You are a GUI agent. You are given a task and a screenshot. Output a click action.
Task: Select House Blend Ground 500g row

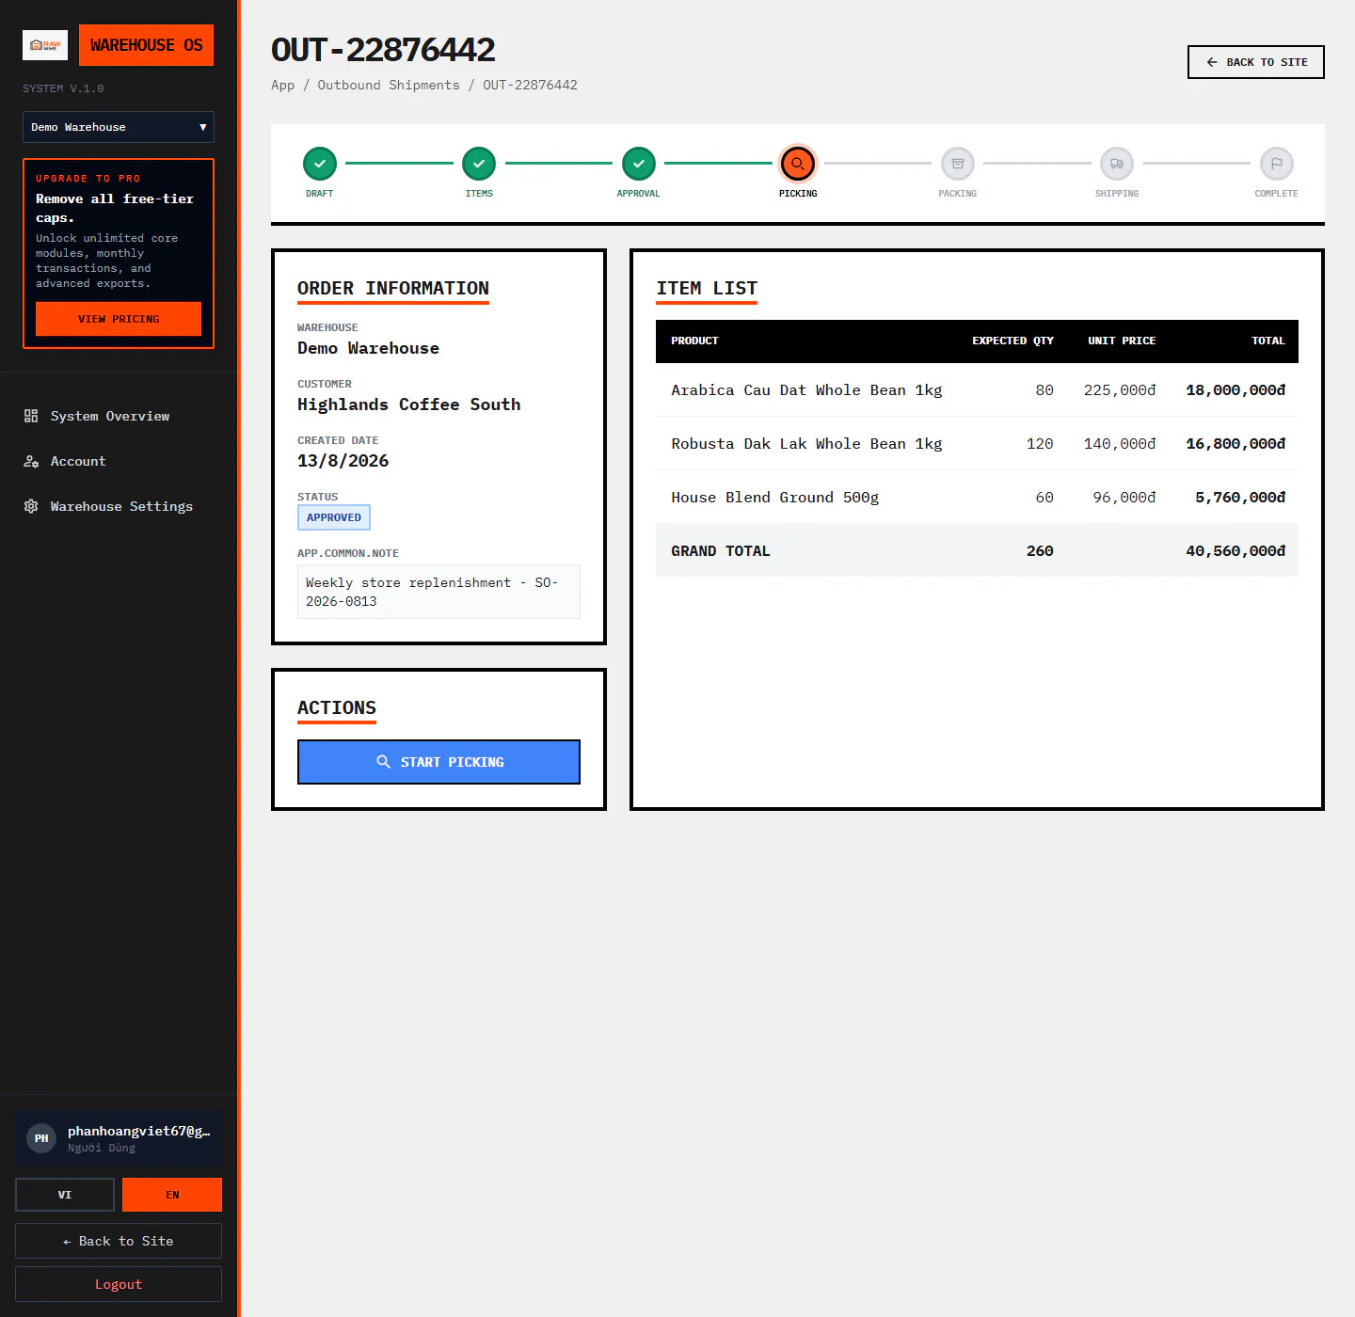[x=977, y=498]
